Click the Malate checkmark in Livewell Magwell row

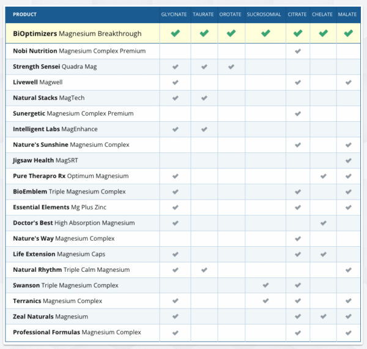click(348, 83)
